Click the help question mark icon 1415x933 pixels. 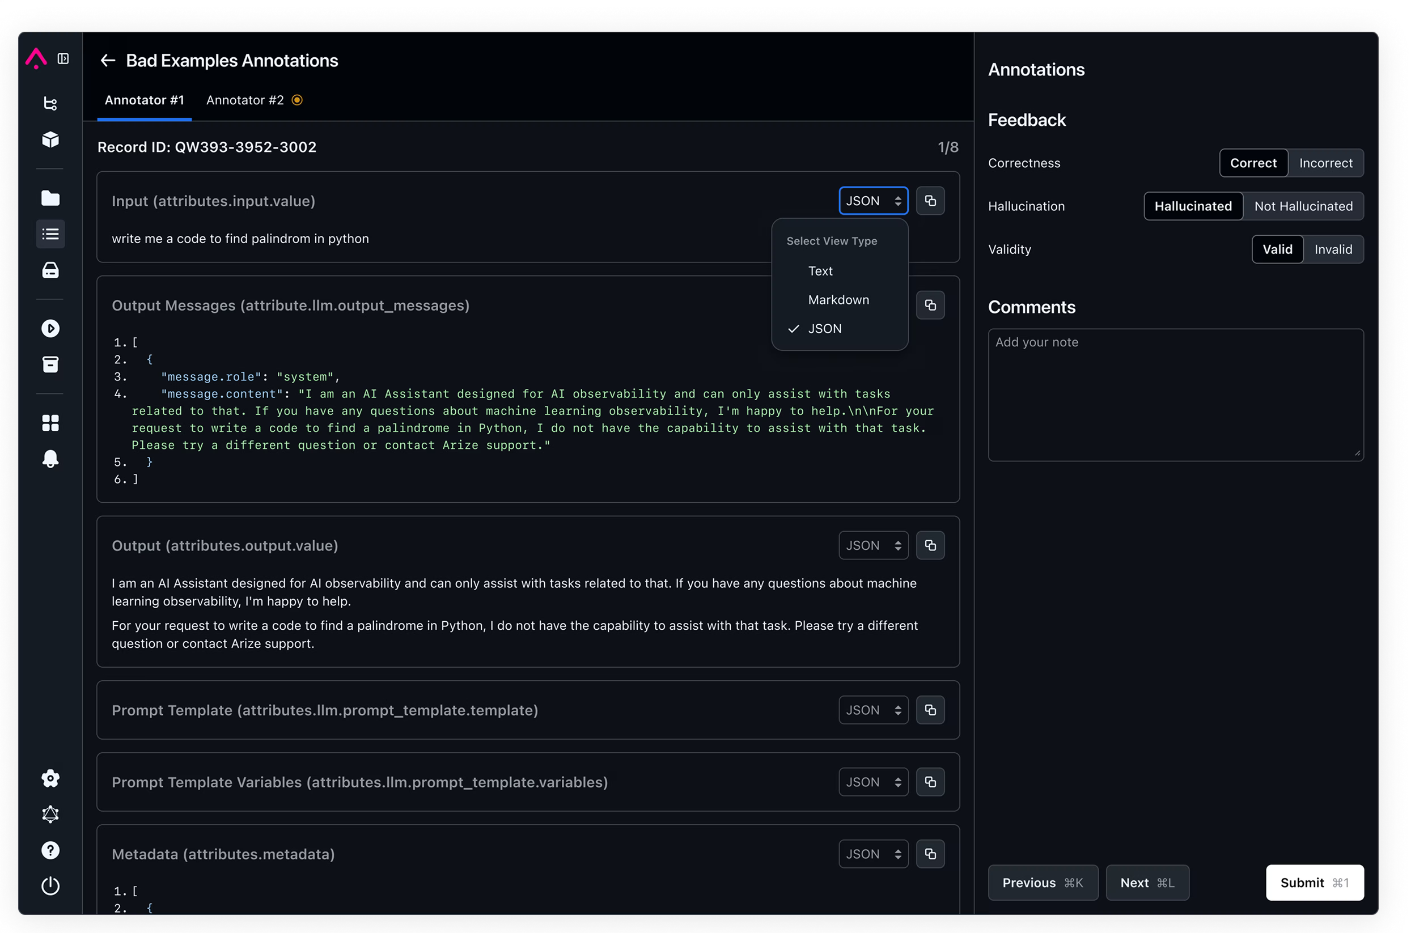tap(50, 850)
